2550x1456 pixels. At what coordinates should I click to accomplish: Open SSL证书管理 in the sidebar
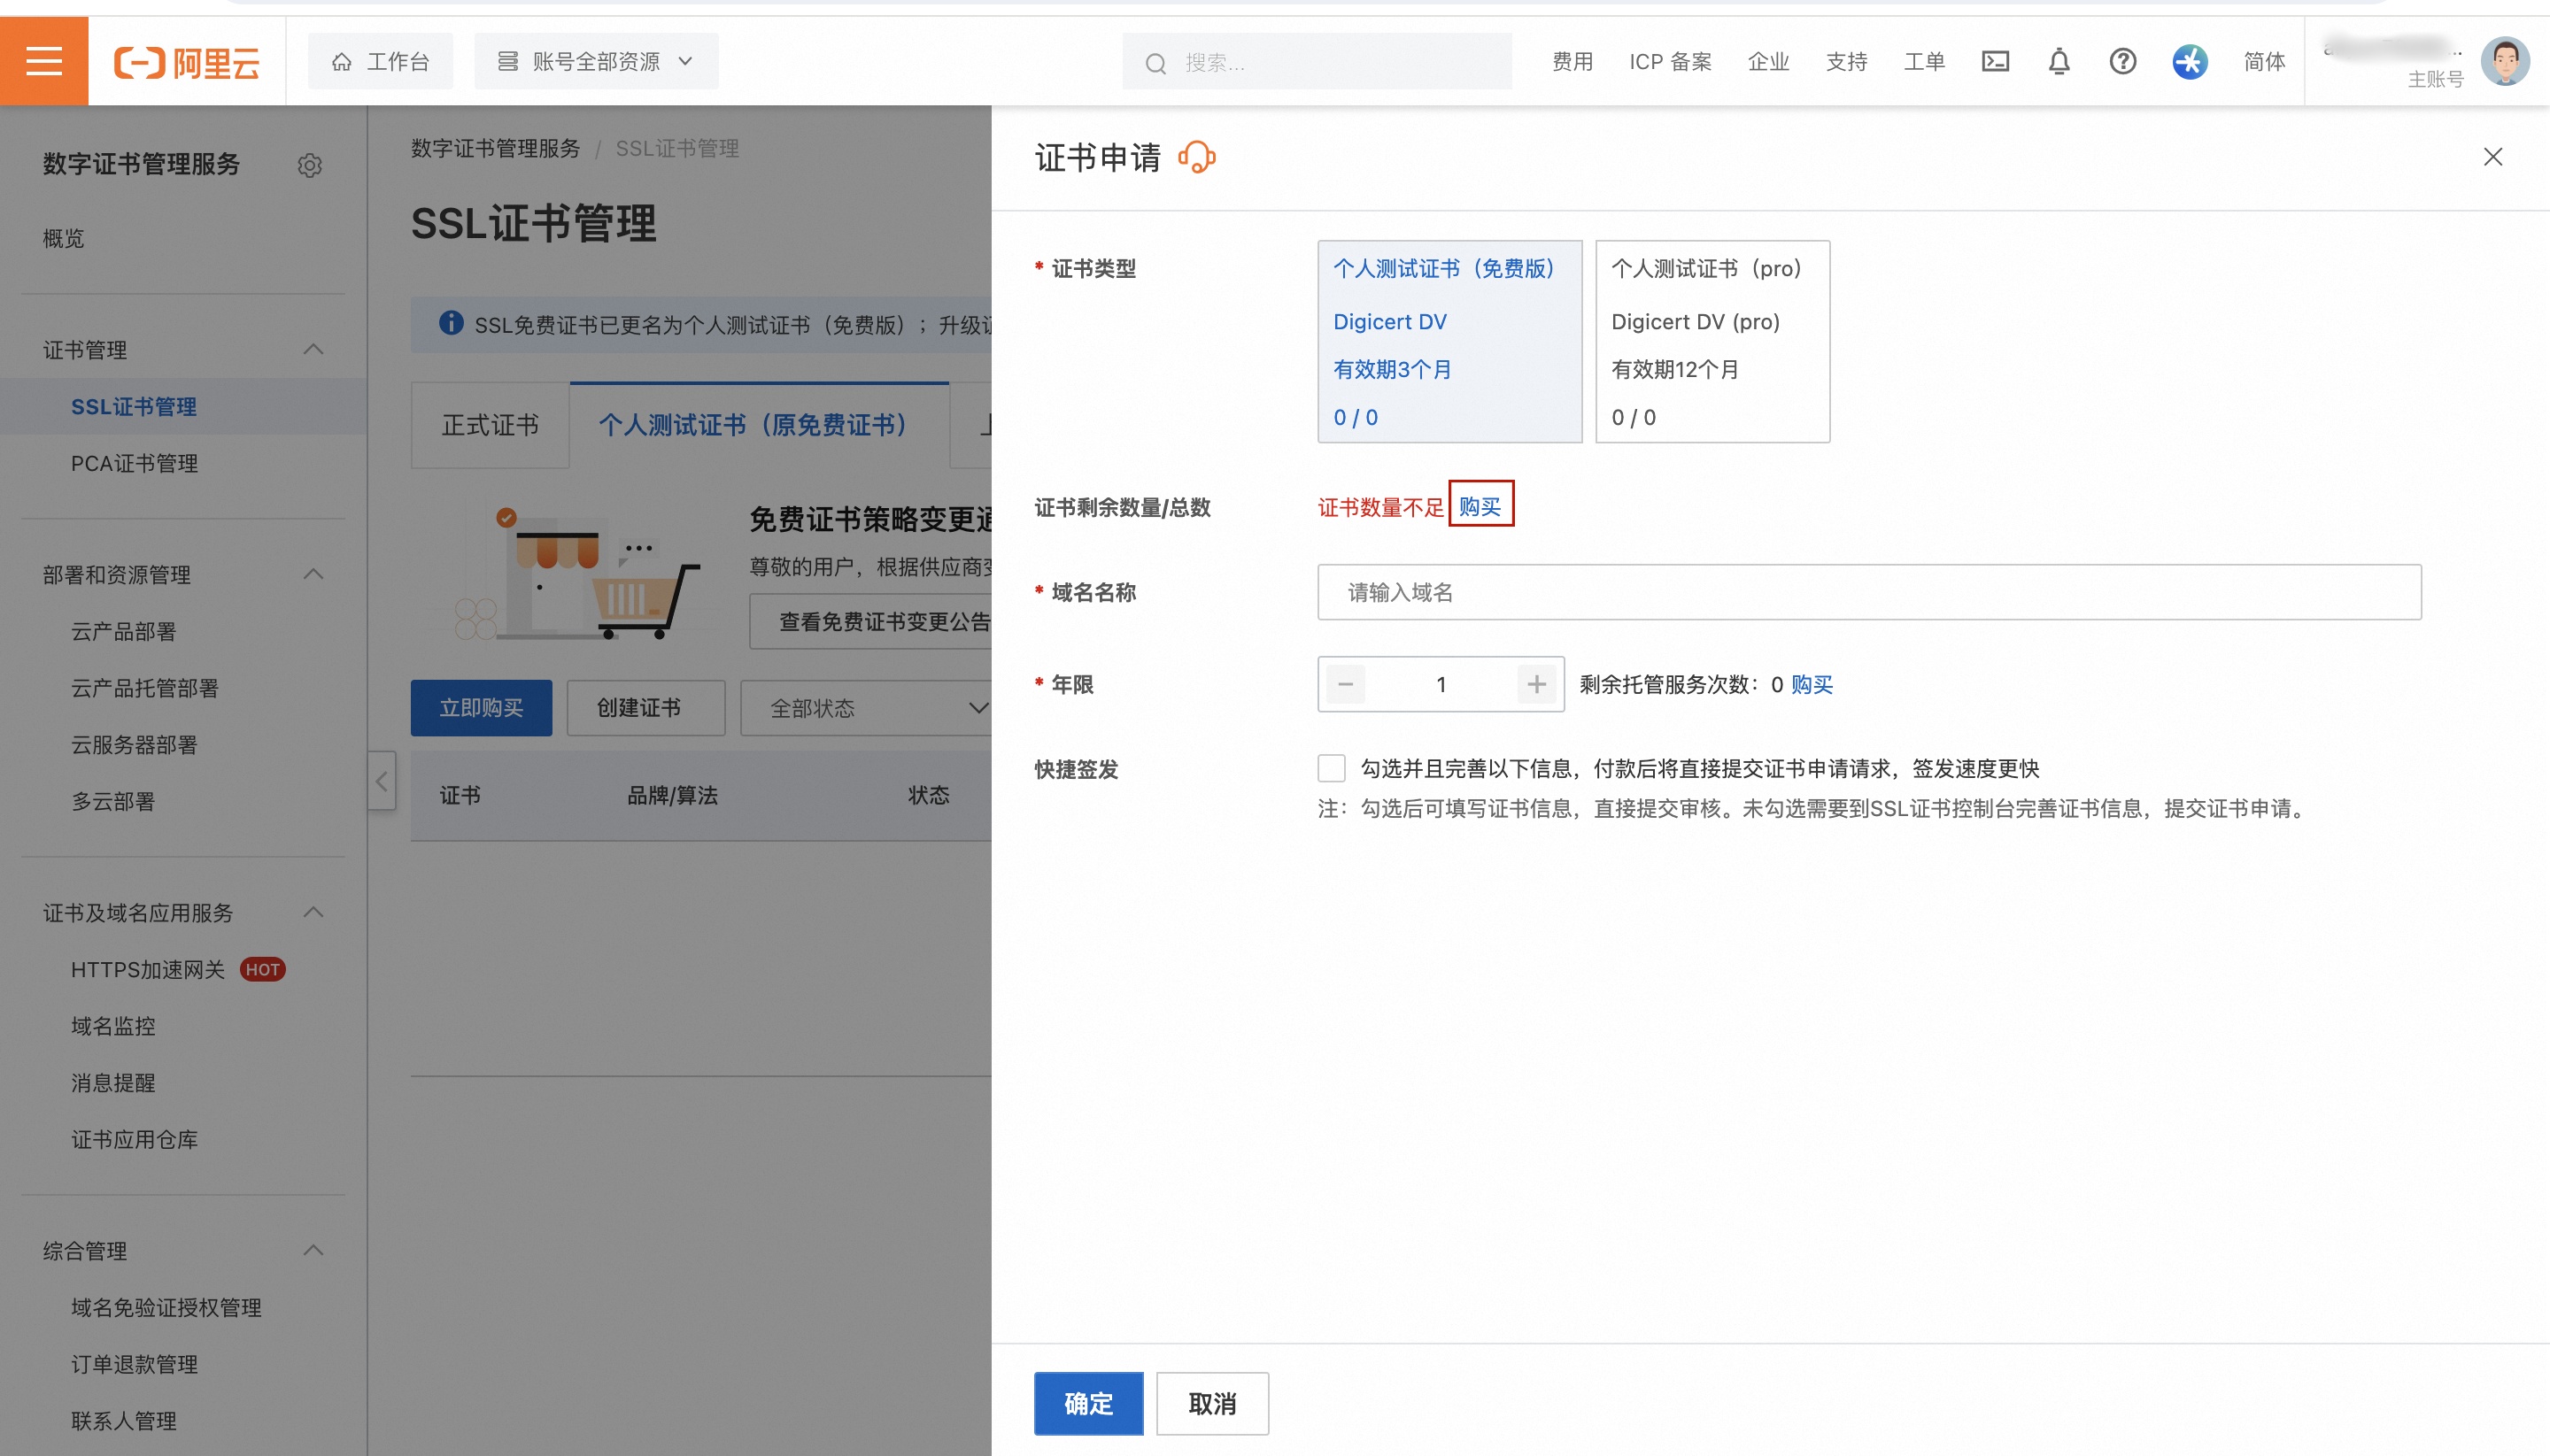[x=134, y=406]
